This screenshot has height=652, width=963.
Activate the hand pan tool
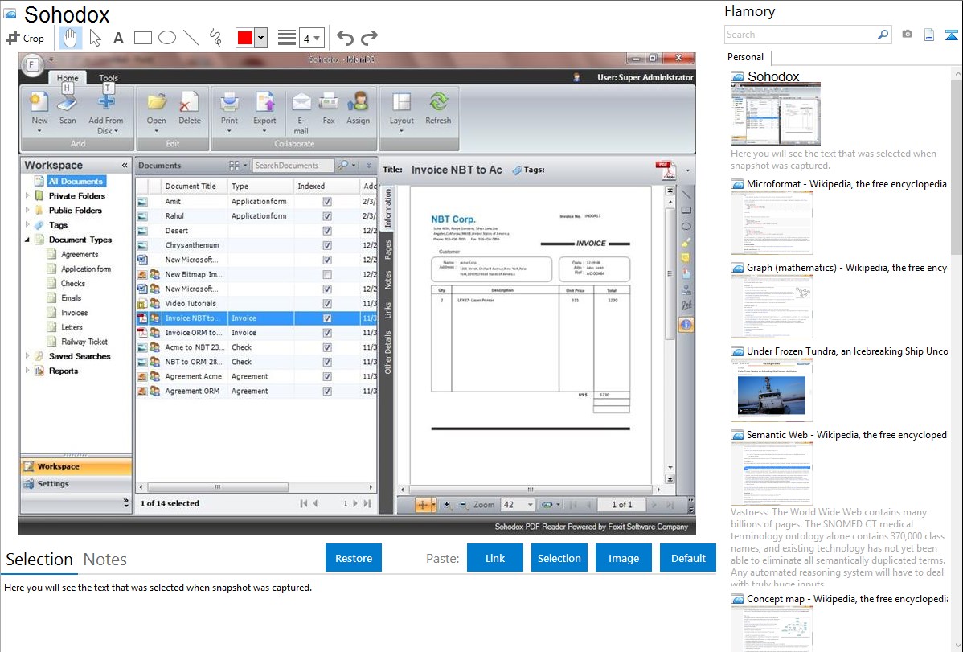pos(70,38)
